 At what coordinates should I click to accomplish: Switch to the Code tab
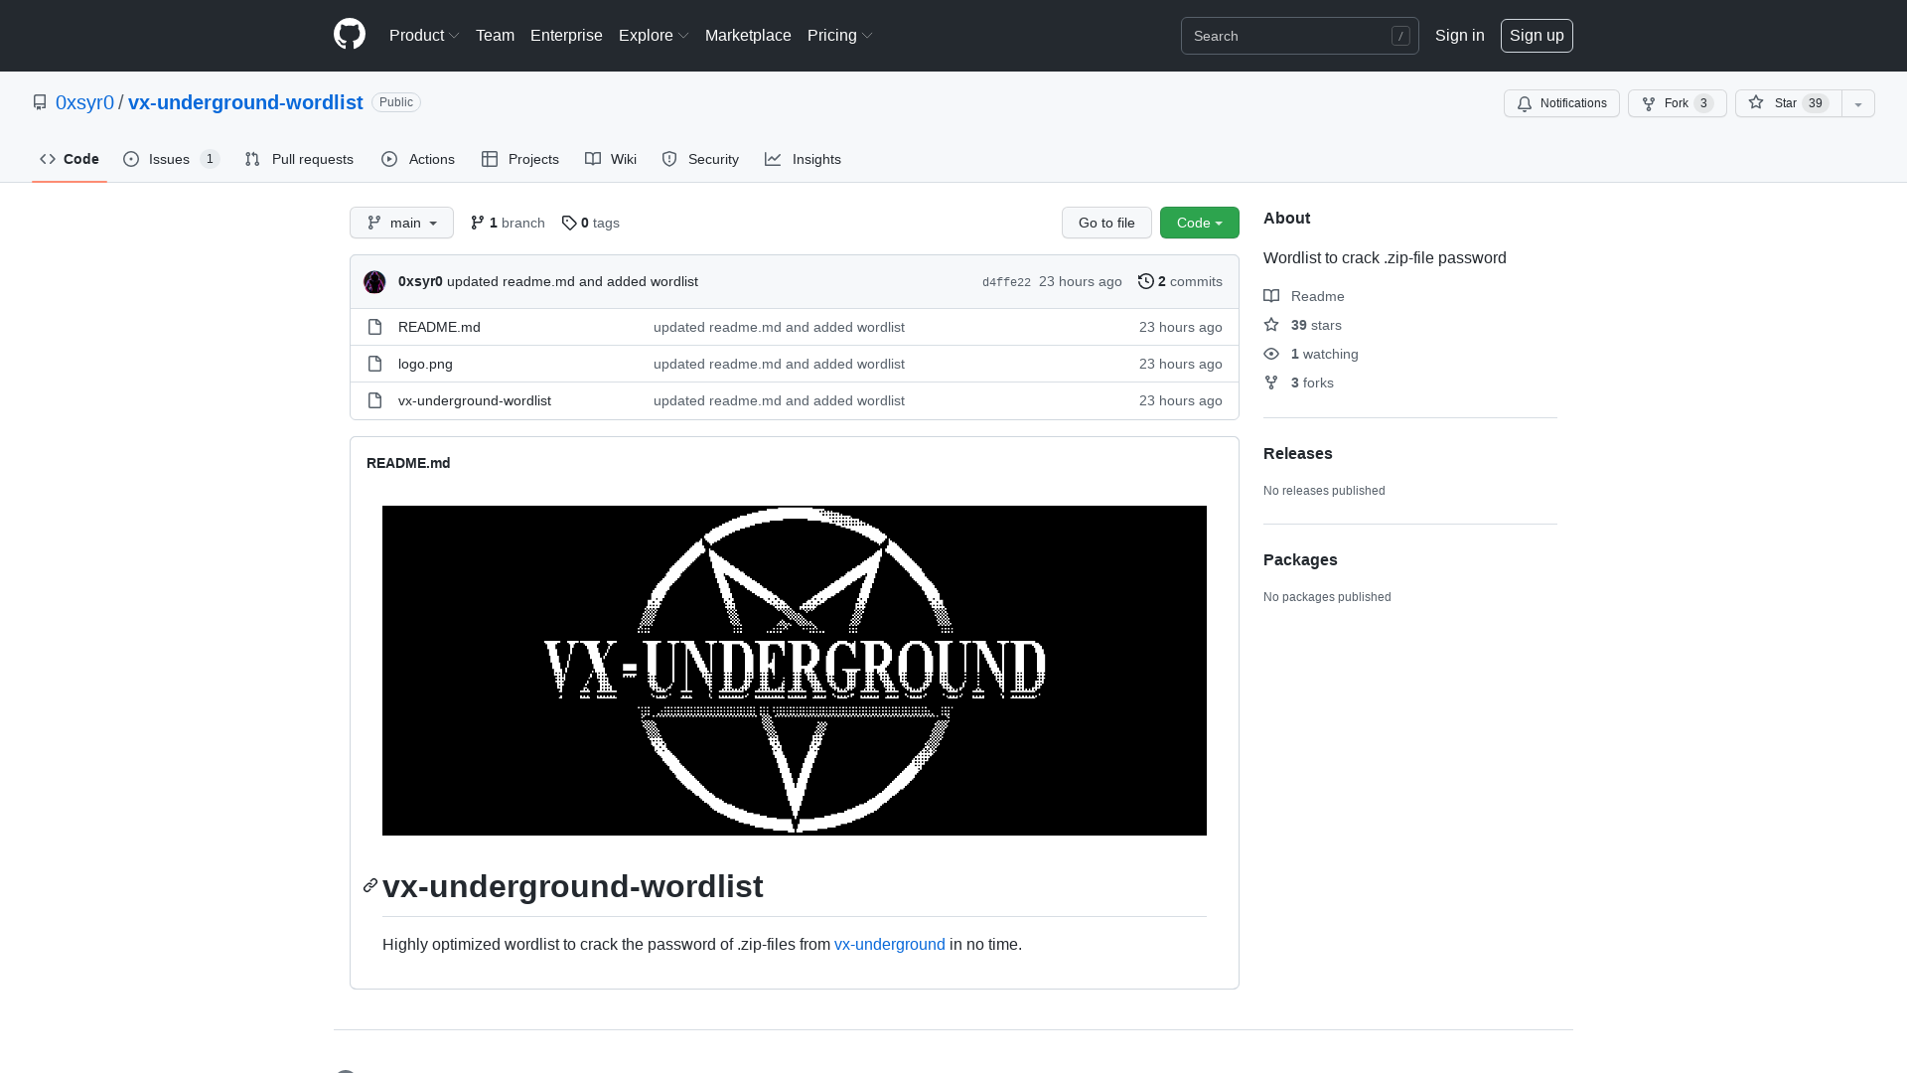coord(70,159)
